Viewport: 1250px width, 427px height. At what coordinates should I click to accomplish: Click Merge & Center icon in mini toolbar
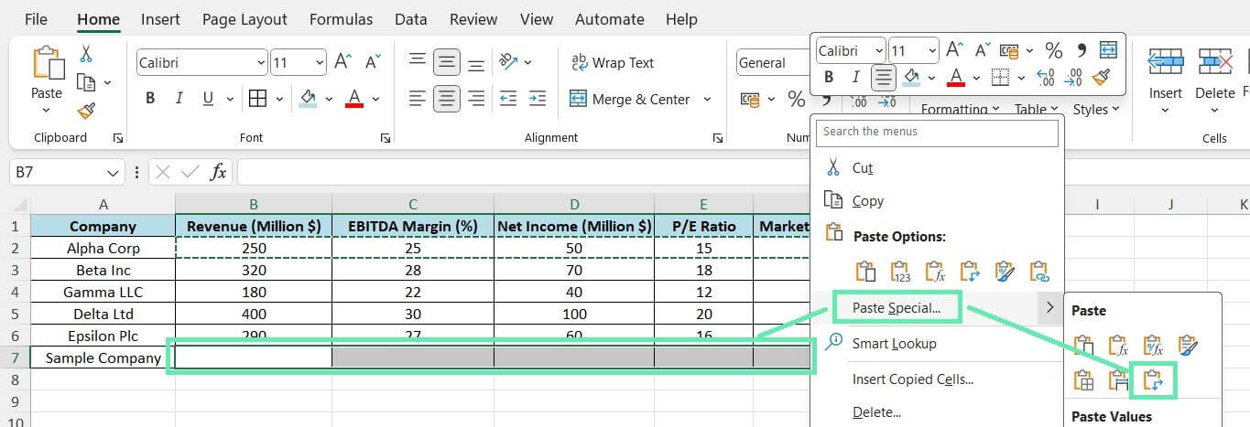1108,49
